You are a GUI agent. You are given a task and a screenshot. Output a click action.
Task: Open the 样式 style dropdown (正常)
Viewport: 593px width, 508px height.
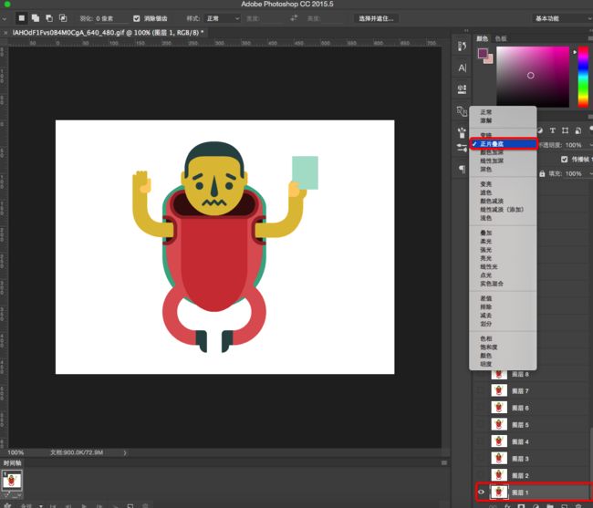pos(223,18)
